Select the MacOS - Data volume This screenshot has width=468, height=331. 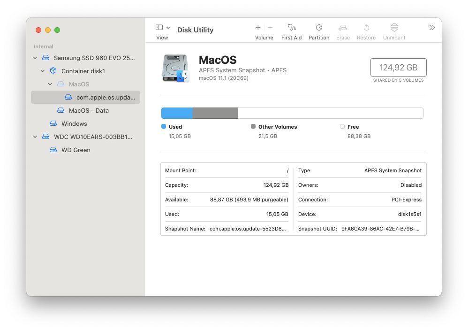(89, 111)
